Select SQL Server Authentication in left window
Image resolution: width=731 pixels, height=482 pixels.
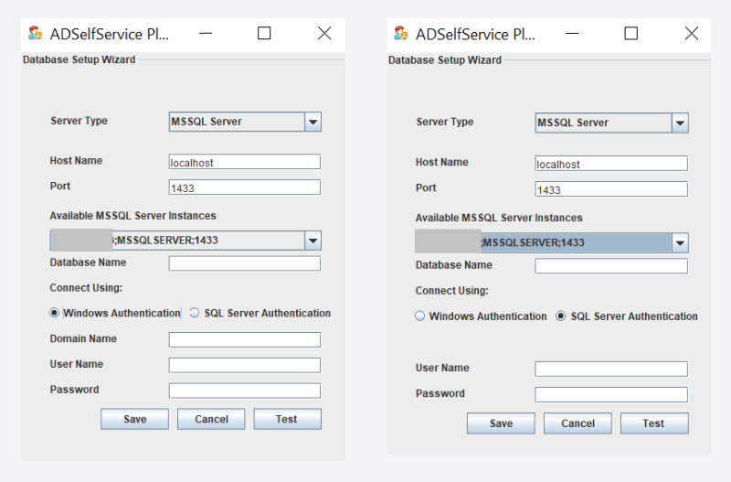195,313
